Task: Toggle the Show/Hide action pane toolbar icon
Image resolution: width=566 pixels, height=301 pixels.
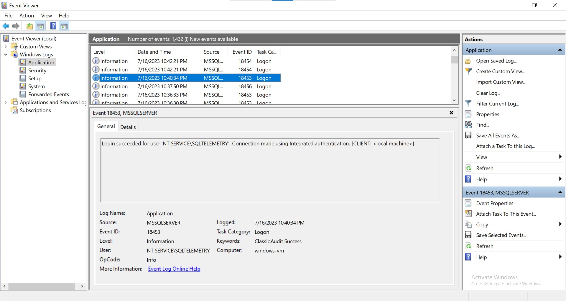Action: pyautogui.click(x=64, y=26)
